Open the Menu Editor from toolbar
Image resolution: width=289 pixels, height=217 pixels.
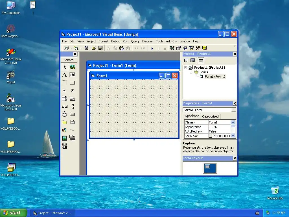click(86, 48)
